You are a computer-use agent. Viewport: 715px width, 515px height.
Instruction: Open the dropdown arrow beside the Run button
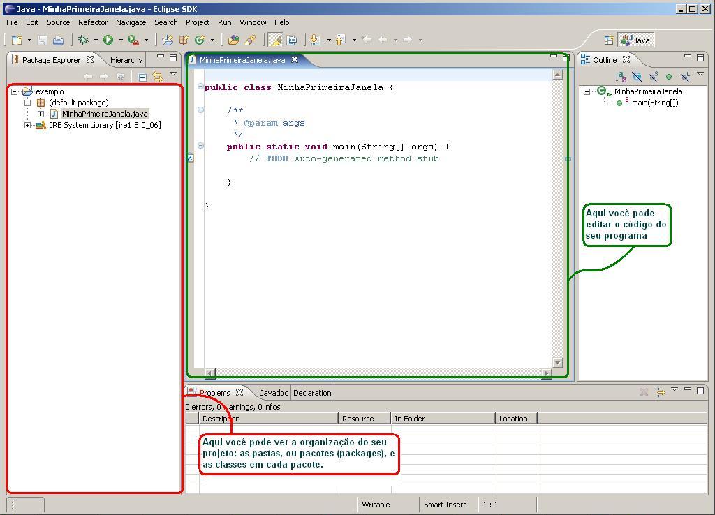121,40
